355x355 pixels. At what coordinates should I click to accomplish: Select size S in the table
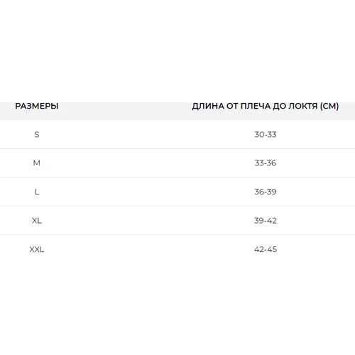[37, 134]
